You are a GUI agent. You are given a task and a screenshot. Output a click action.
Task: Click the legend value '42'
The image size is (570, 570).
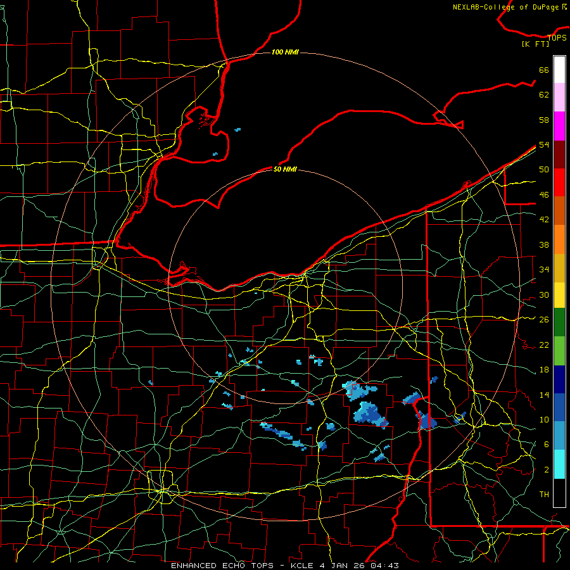tap(544, 220)
